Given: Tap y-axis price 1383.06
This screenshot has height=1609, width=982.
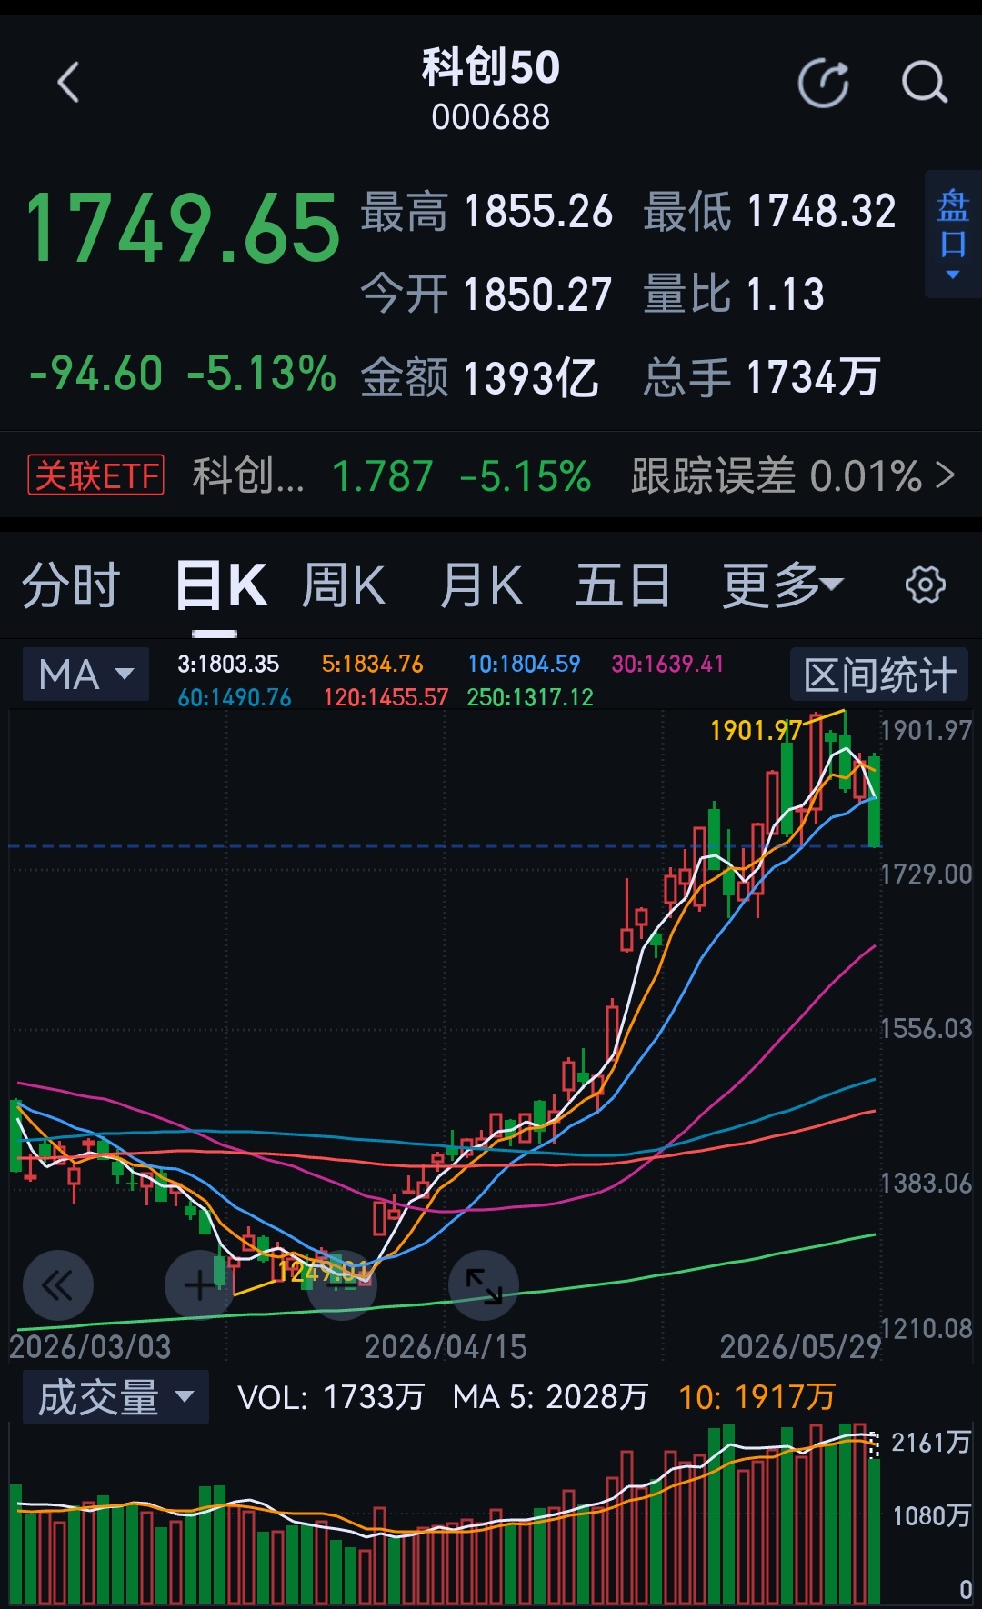Looking at the screenshot, I should click(926, 1184).
